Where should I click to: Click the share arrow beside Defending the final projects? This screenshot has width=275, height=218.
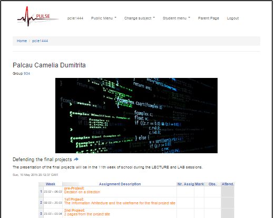coord(76,159)
